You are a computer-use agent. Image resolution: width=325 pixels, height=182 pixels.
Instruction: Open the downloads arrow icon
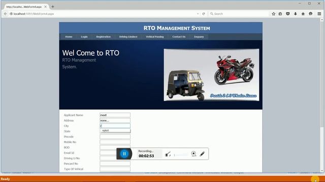click(x=296, y=14)
